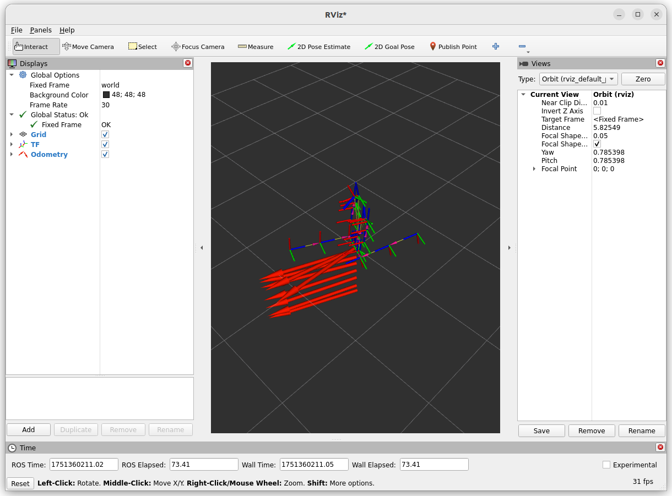Screen dimensions: 672x496
Task: Click the Grid display icon
Action: point(23,134)
